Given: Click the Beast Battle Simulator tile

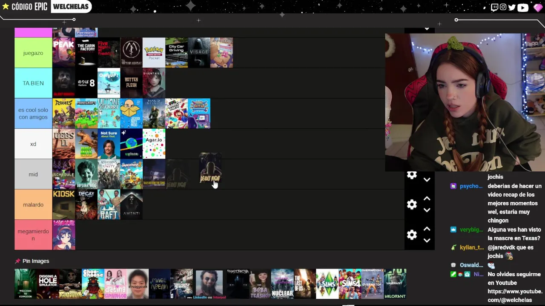Looking at the screenshot, I should coord(86,144).
